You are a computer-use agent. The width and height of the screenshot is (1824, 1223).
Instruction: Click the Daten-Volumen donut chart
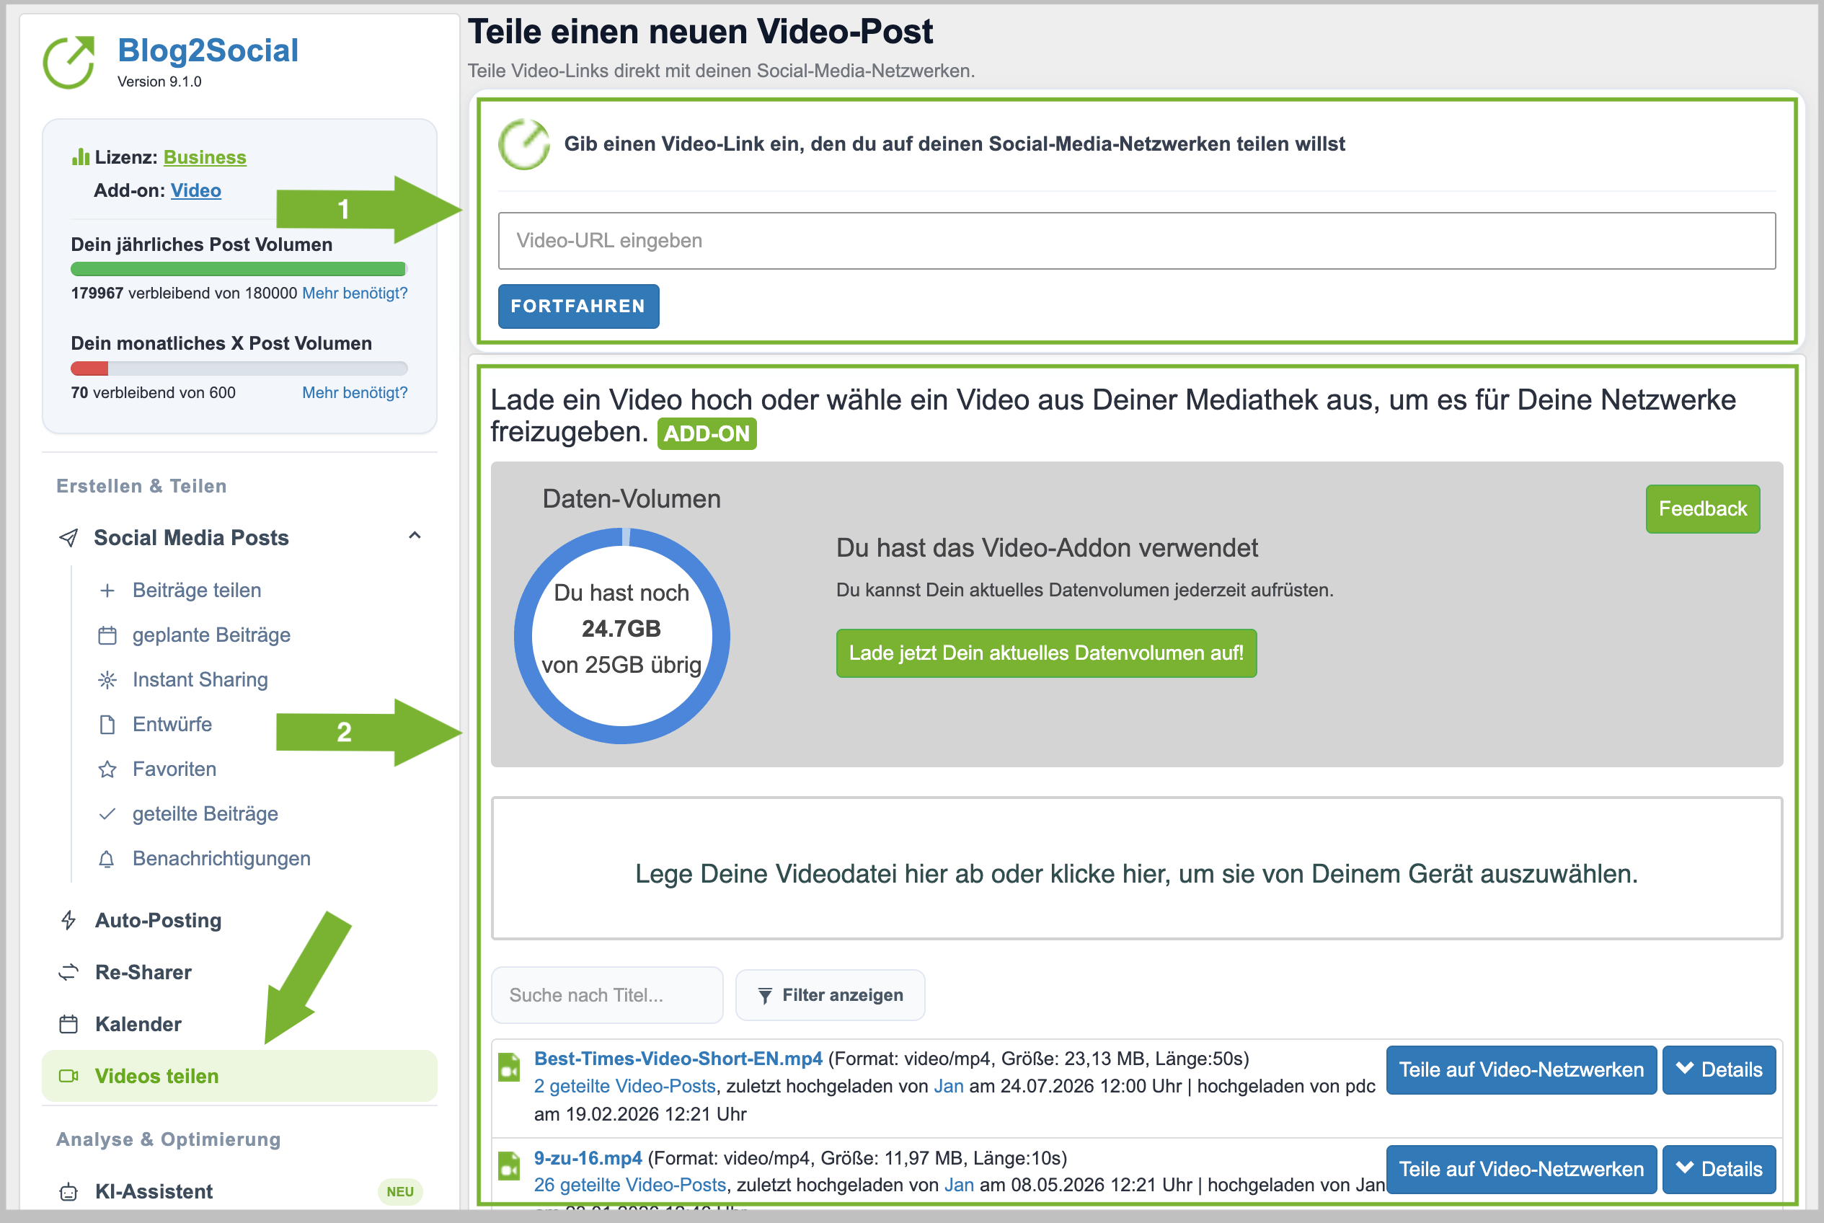click(x=621, y=636)
